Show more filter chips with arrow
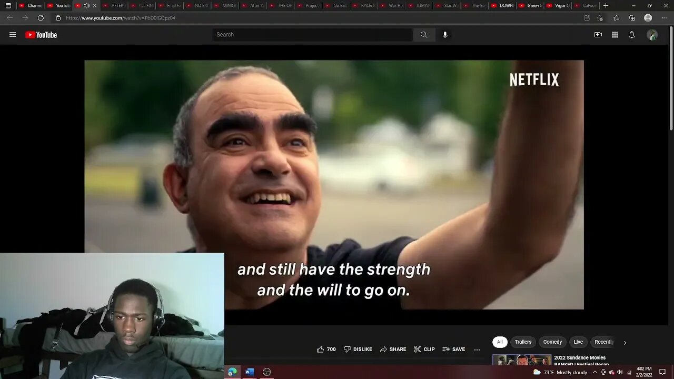Viewport: 674px width, 379px height. coord(625,343)
